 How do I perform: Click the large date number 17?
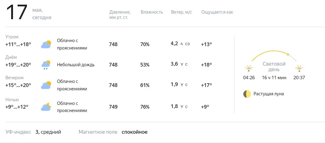[x=17, y=12]
